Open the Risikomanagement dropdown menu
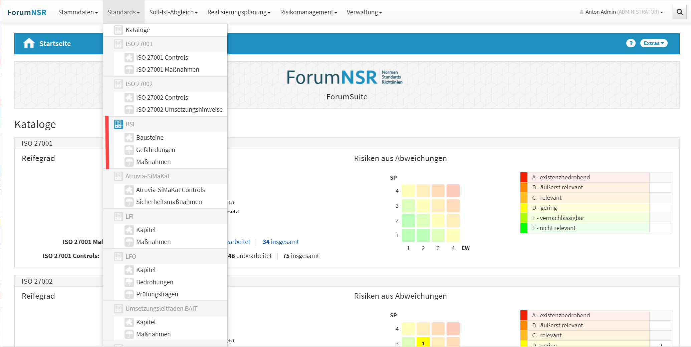The width and height of the screenshot is (691, 347). (x=308, y=12)
